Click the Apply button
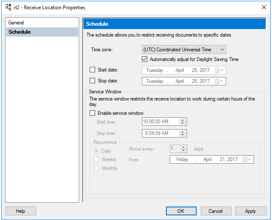The width and height of the screenshot is (272, 220). click(251, 211)
